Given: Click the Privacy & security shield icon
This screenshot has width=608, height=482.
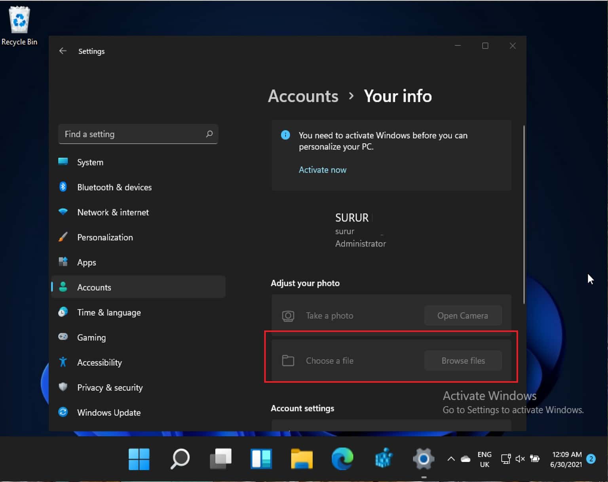Looking at the screenshot, I should [63, 387].
